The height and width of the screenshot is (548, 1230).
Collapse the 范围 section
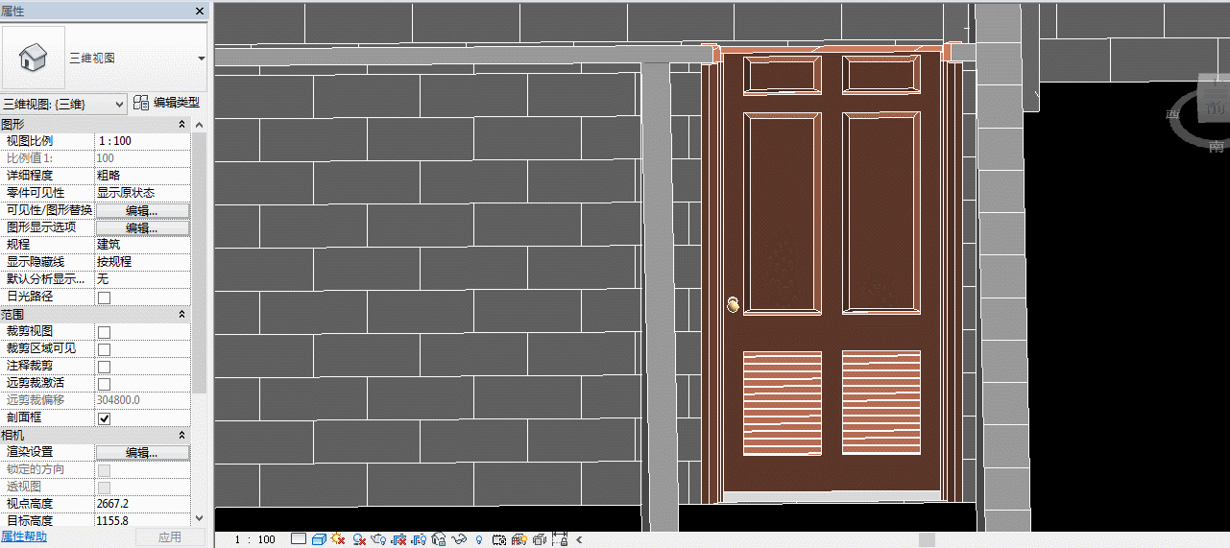[181, 314]
